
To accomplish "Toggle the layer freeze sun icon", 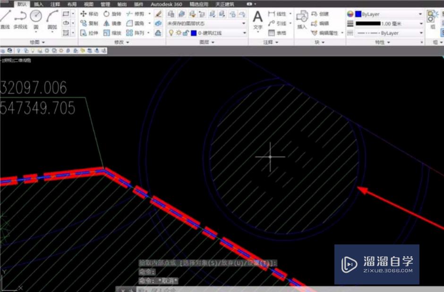I will pyautogui.click(x=179, y=33).
